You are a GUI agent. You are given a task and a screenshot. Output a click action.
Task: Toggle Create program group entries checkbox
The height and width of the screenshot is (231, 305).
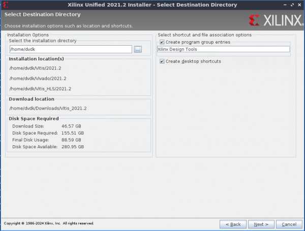162,42
